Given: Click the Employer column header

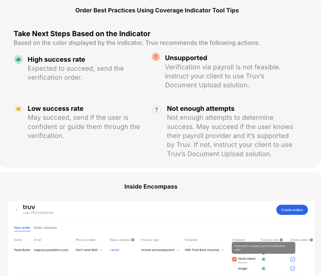Looking at the screenshot, I should pos(238,240).
